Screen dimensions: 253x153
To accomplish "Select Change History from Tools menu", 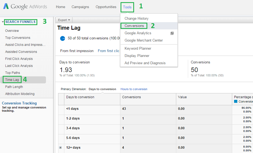I will coord(137,19).
